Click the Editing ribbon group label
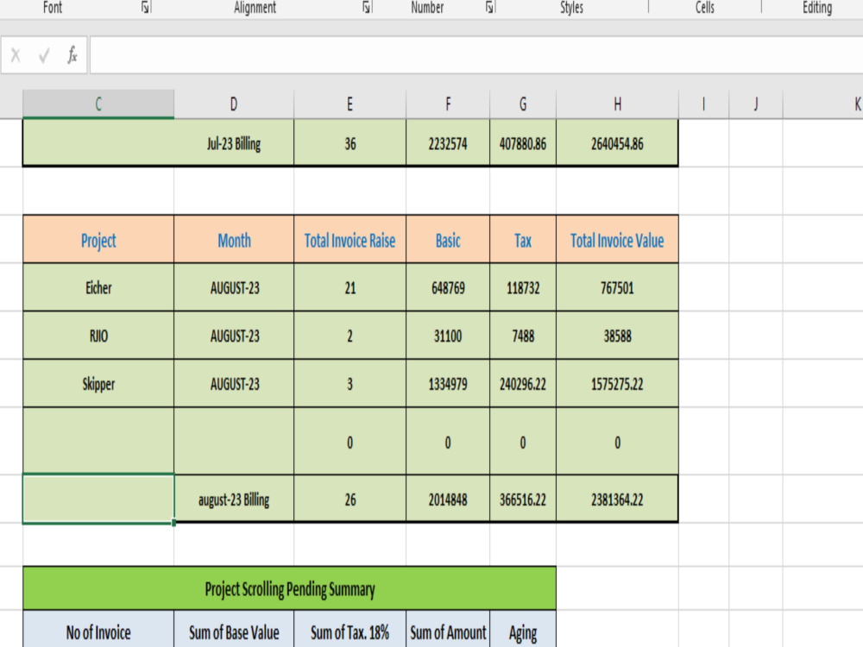The width and height of the screenshot is (863, 647). point(816,7)
